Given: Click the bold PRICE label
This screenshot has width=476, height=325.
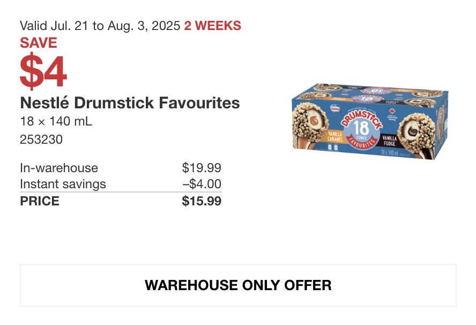Looking at the screenshot, I should click(x=40, y=201).
